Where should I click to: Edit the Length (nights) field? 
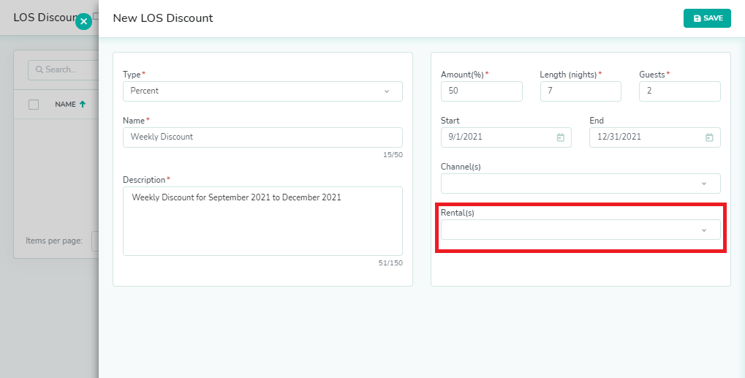pos(581,91)
